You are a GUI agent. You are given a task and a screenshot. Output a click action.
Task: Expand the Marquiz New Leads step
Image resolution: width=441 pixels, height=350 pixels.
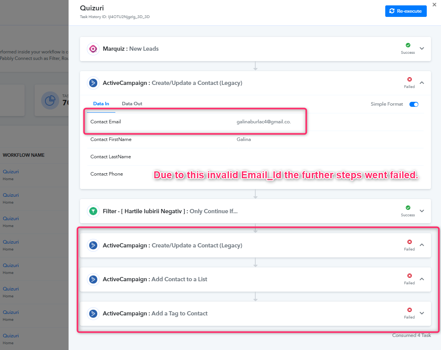click(x=422, y=48)
